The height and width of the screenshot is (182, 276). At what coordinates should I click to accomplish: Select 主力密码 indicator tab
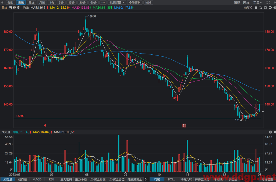(x=66, y=180)
